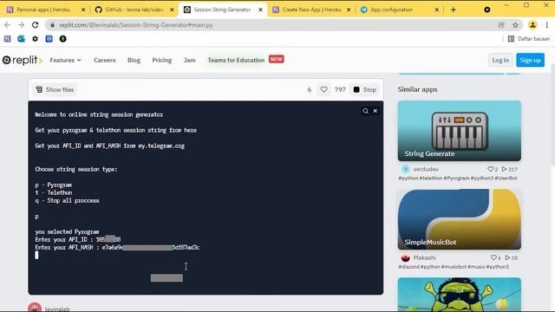This screenshot has width=555, height=312.
Task: Open the Heroku bookmark in bookmarks bar
Action: point(8,38)
